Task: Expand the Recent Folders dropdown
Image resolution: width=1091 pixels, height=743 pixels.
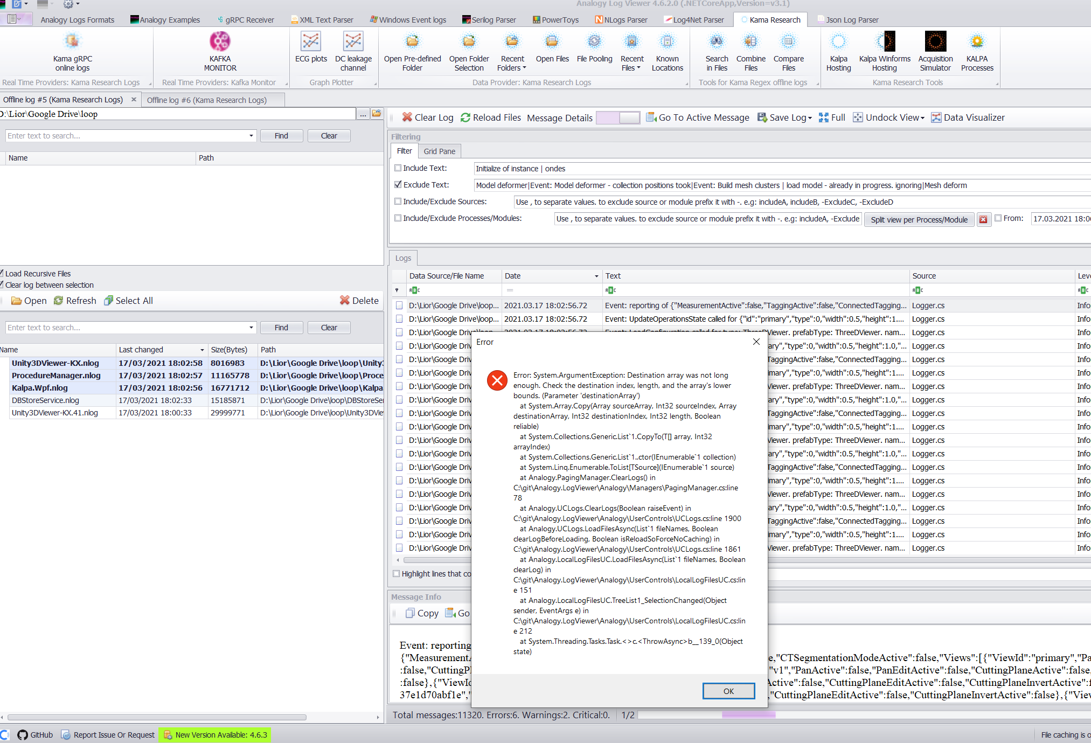Action: coord(524,68)
